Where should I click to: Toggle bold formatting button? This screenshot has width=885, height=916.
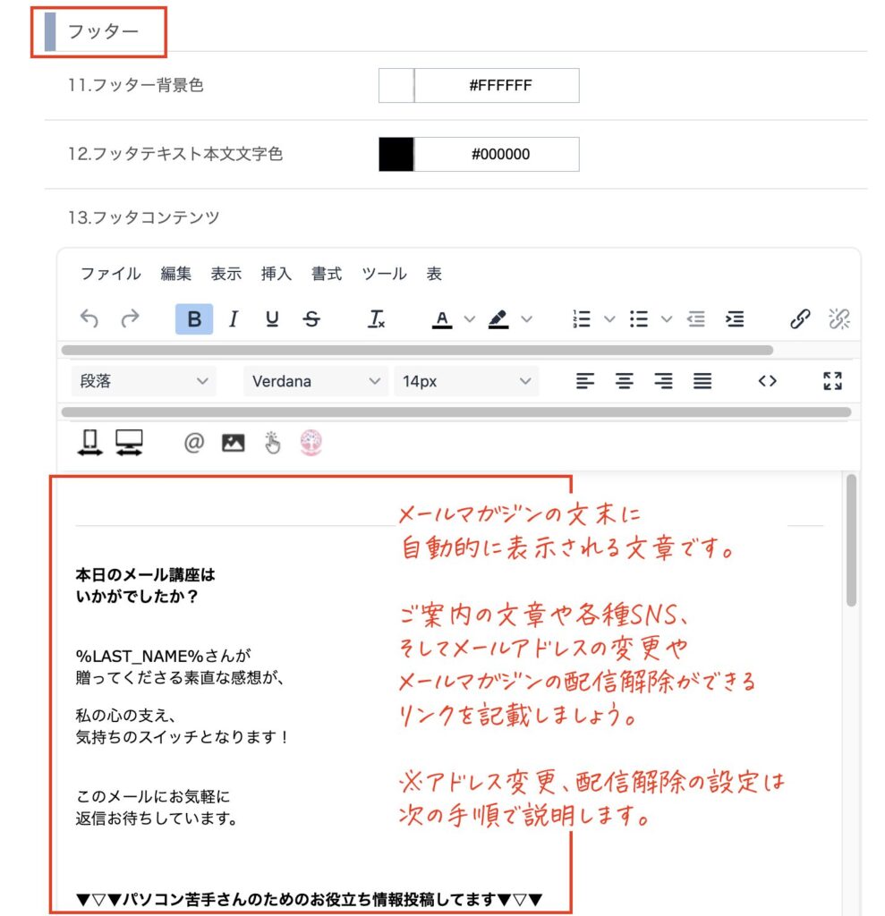coord(194,319)
